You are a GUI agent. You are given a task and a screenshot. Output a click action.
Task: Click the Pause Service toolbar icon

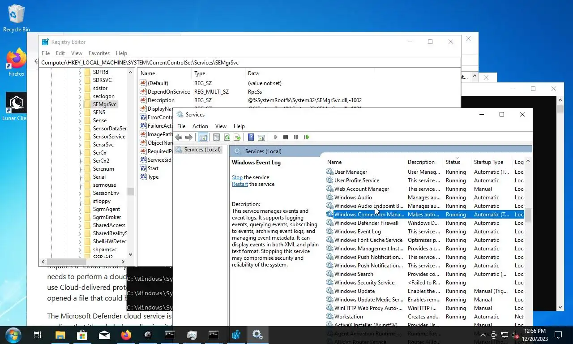[296, 137]
